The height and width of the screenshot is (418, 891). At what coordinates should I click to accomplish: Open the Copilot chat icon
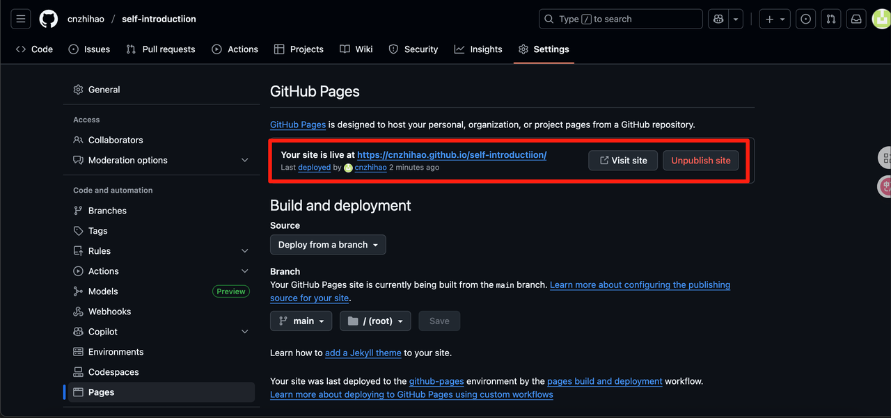pyautogui.click(x=718, y=19)
